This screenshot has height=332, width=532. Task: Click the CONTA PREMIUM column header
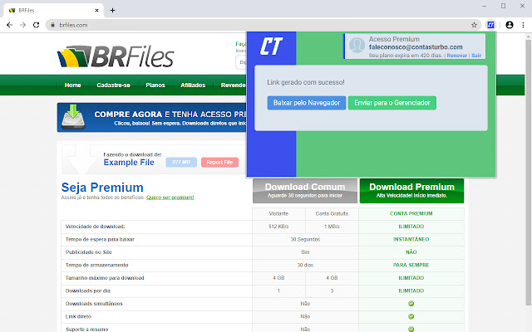click(x=411, y=213)
